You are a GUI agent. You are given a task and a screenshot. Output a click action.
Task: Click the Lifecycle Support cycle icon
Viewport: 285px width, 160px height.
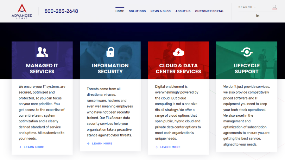[247, 52]
